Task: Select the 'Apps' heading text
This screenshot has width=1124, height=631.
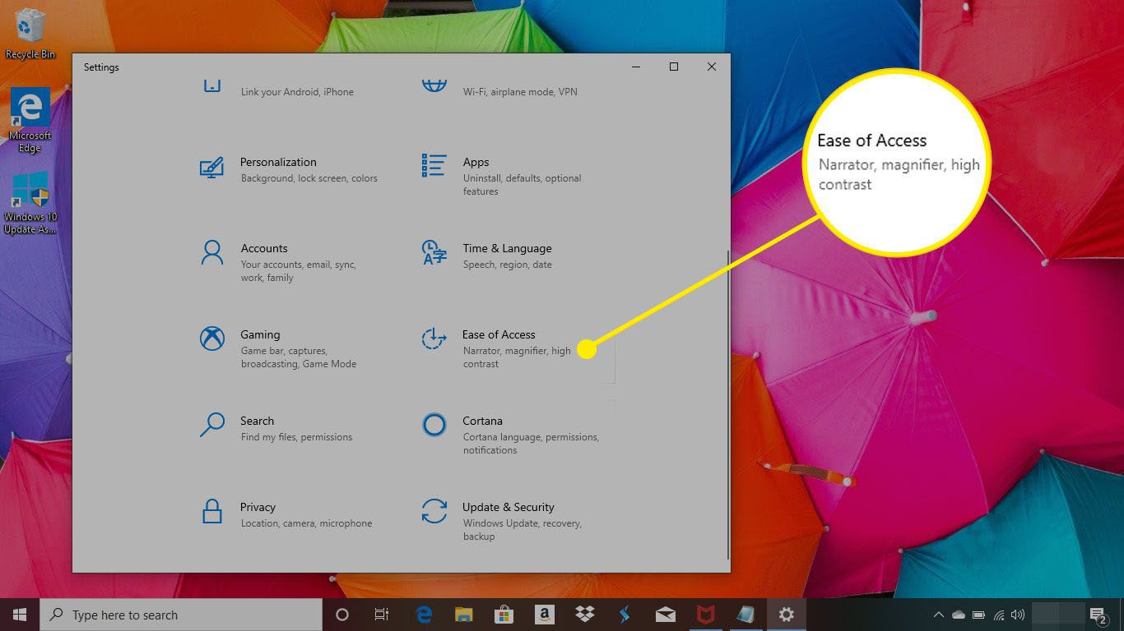Action: pyautogui.click(x=476, y=162)
